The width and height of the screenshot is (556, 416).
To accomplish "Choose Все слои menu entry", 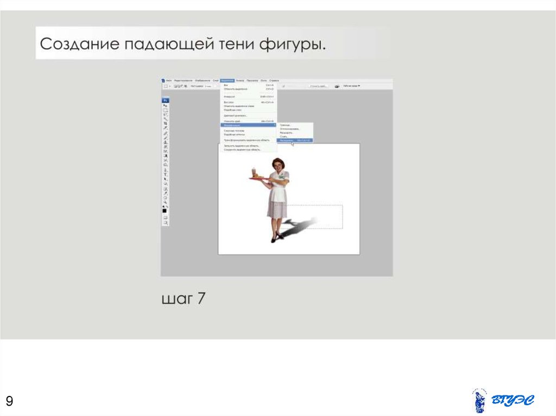I will 249,102.
